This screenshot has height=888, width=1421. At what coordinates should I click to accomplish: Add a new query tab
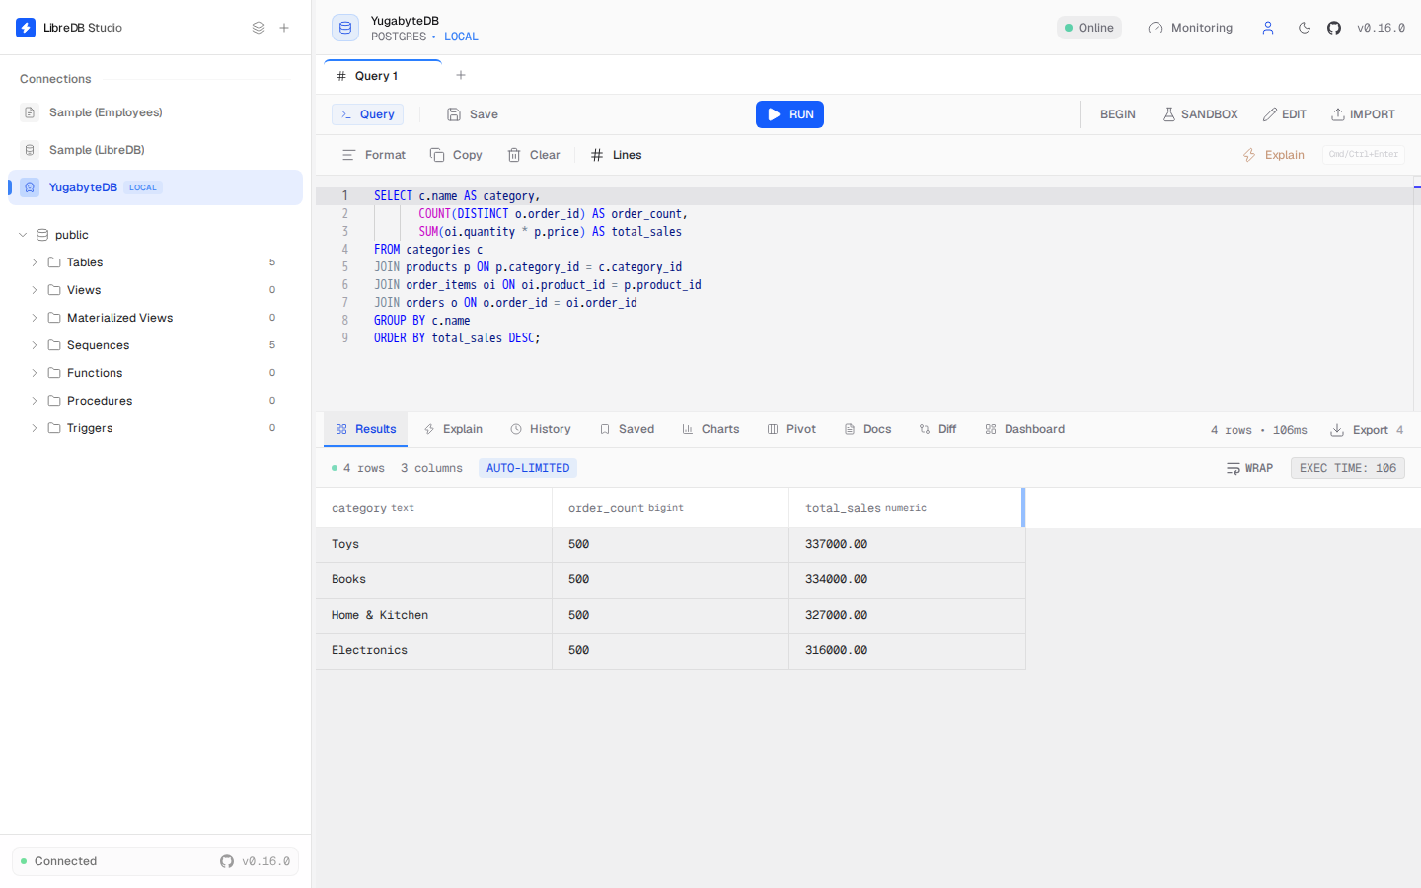point(461,75)
